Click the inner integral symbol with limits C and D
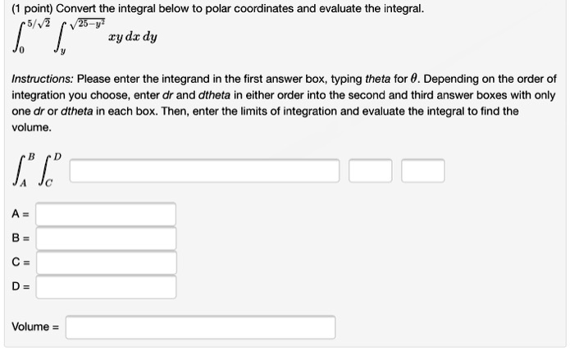570x351 pixels. tap(48, 171)
